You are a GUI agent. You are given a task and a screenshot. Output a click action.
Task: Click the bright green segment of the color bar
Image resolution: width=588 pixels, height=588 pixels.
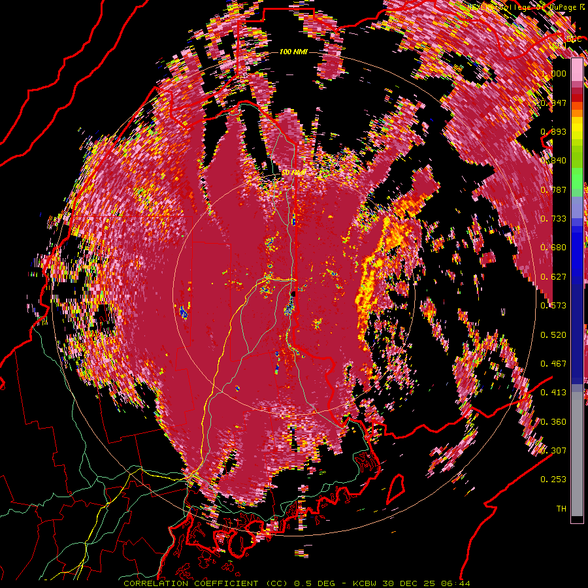[x=577, y=178]
